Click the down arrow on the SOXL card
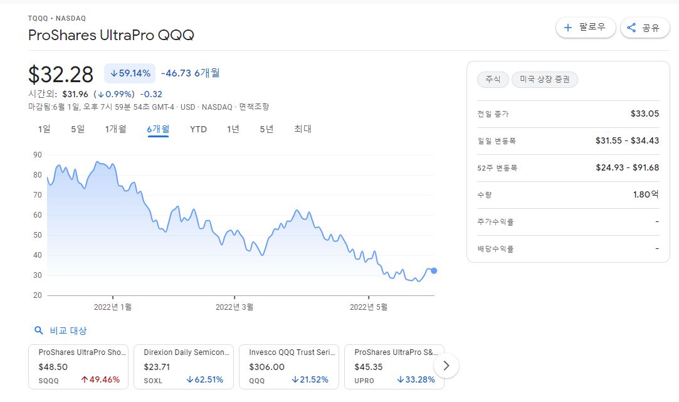Viewport: 679px width, 402px height. (190, 379)
